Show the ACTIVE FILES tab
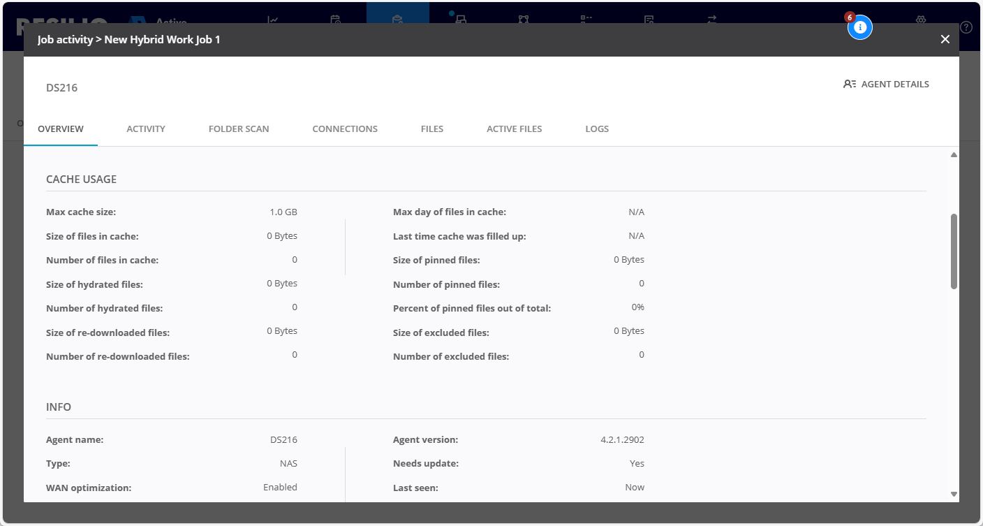Image resolution: width=983 pixels, height=526 pixels. [x=514, y=129]
